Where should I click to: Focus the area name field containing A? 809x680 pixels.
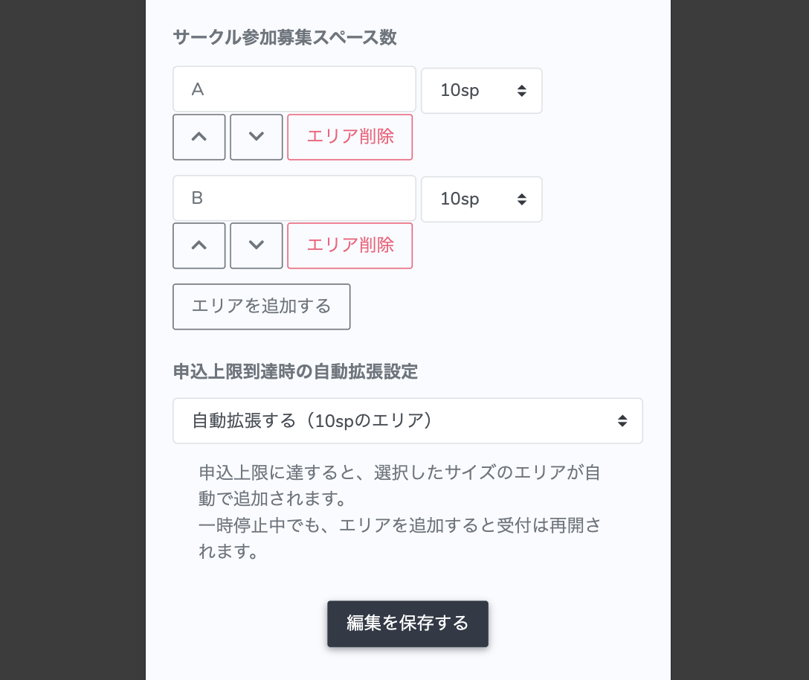pyautogui.click(x=294, y=89)
